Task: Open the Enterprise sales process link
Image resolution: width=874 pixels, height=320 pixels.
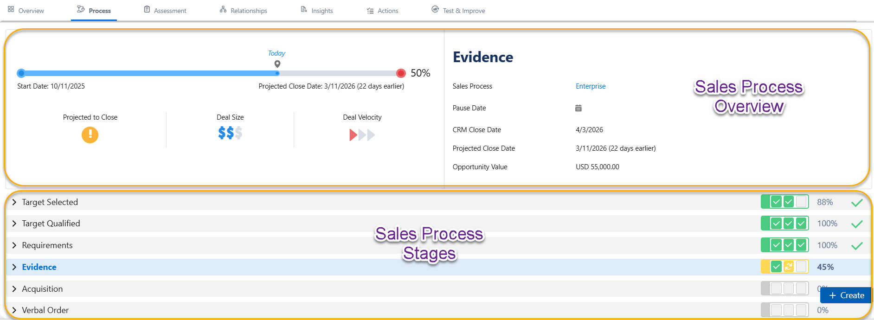Action: coord(591,86)
